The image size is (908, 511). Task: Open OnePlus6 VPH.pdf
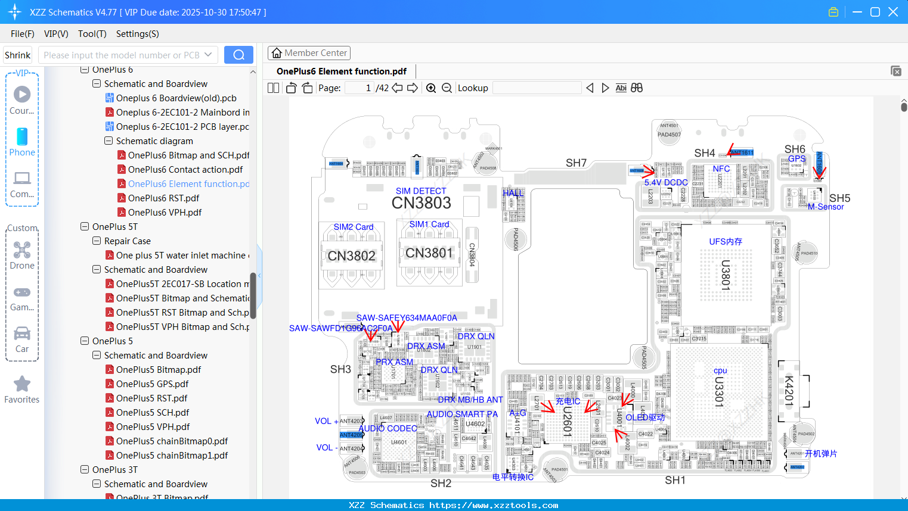pyautogui.click(x=165, y=213)
